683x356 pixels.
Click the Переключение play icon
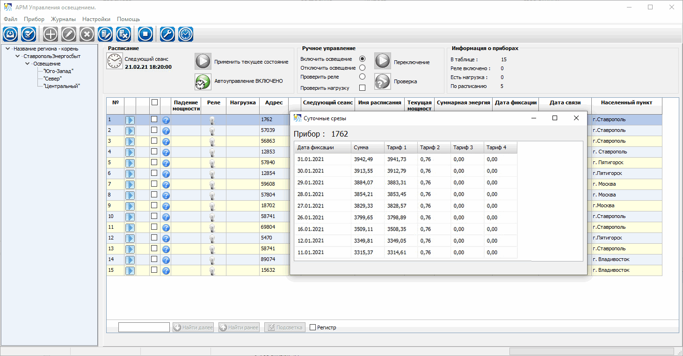(x=382, y=61)
